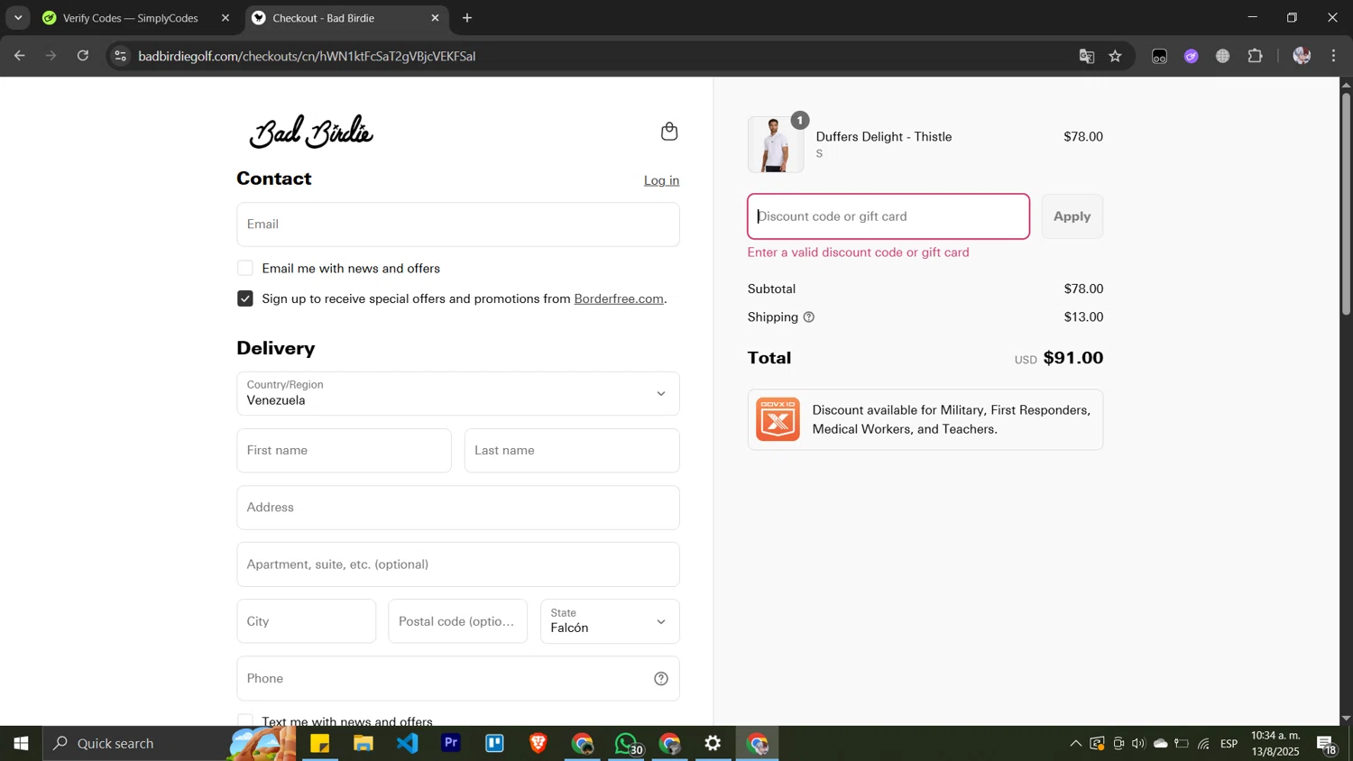Click the Apply discount button

tap(1072, 216)
